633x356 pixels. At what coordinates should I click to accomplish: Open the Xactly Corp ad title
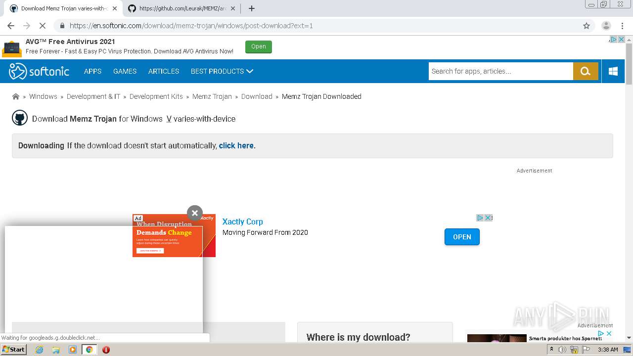pyautogui.click(x=242, y=222)
